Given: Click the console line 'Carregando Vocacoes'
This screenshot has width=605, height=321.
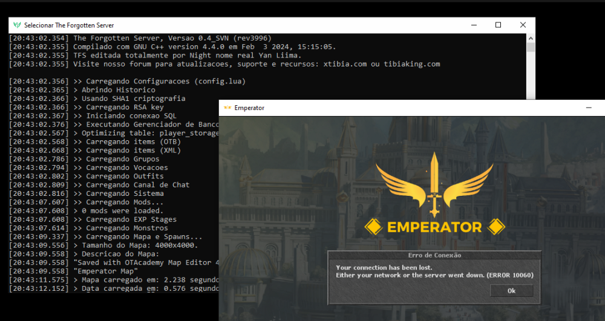Looking at the screenshot, I should coord(88,167).
